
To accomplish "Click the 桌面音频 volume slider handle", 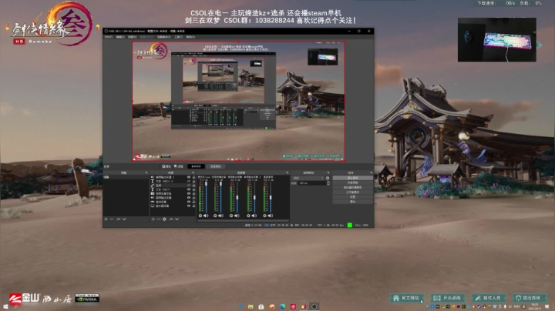I will tap(271, 198).
